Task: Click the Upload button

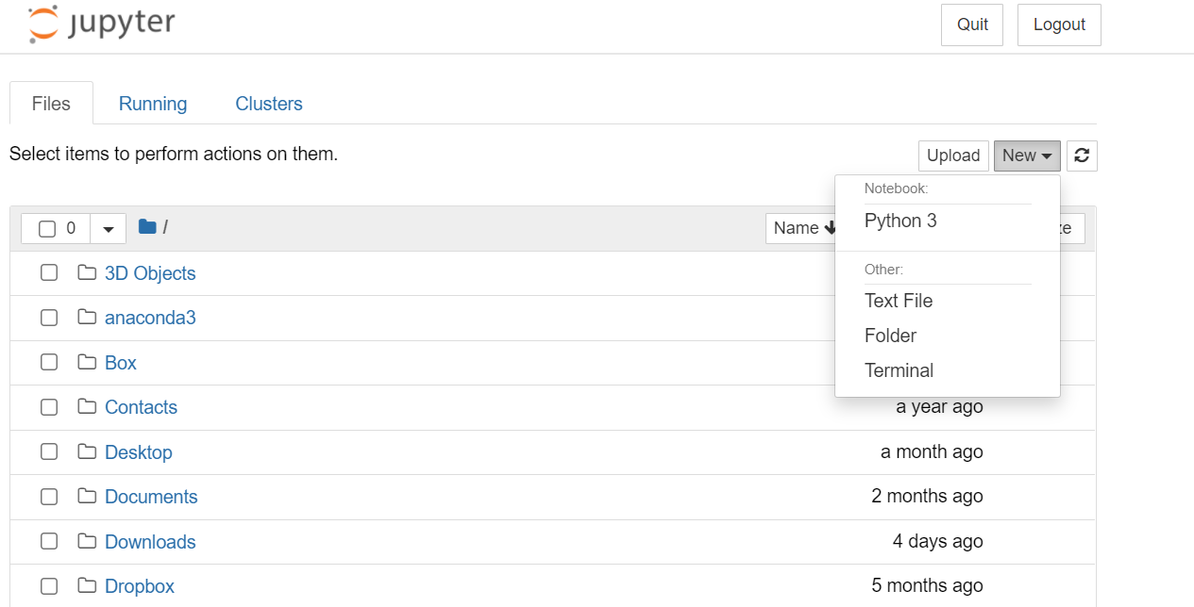Action: point(953,155)
